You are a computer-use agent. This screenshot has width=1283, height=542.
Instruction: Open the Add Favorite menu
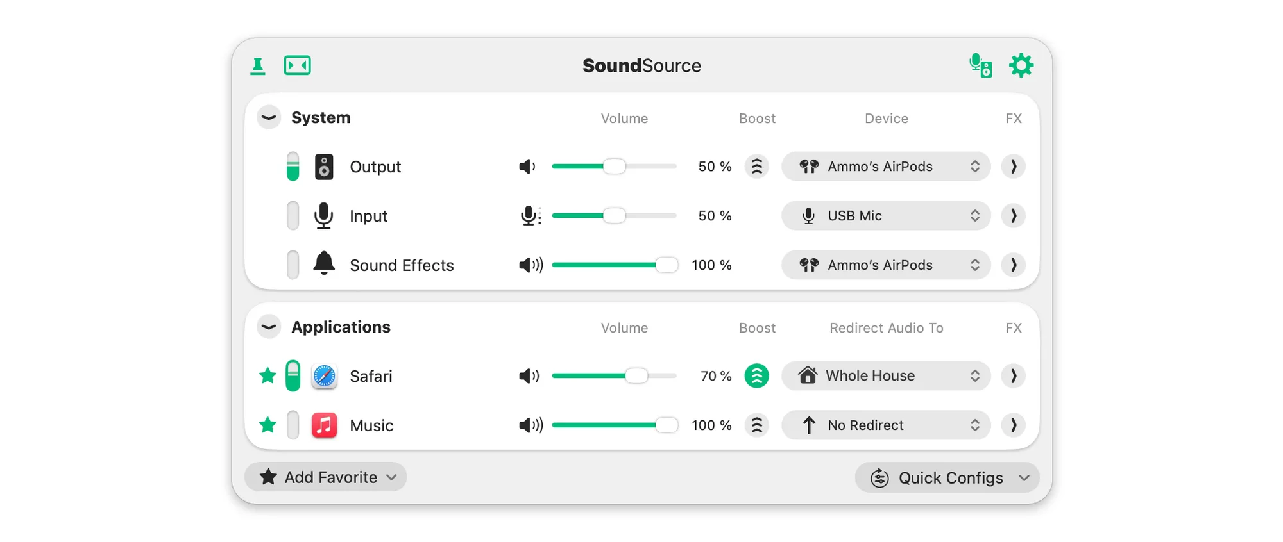pyautogui.click(x=326, y=477)
